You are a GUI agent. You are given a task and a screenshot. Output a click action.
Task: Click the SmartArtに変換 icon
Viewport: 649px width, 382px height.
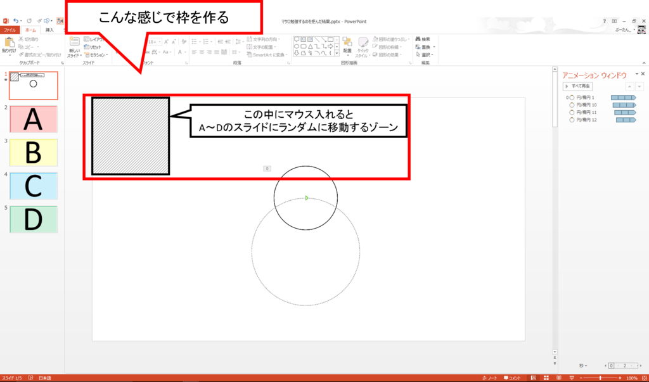click(x=265, y=54)
